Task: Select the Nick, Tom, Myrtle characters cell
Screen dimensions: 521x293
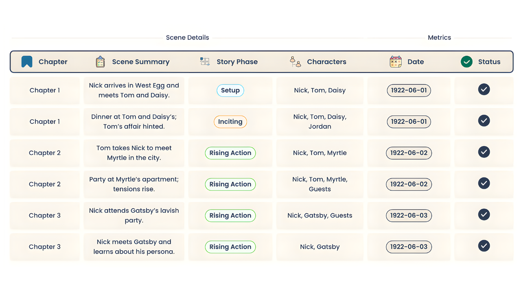Action: pos(320,153)
